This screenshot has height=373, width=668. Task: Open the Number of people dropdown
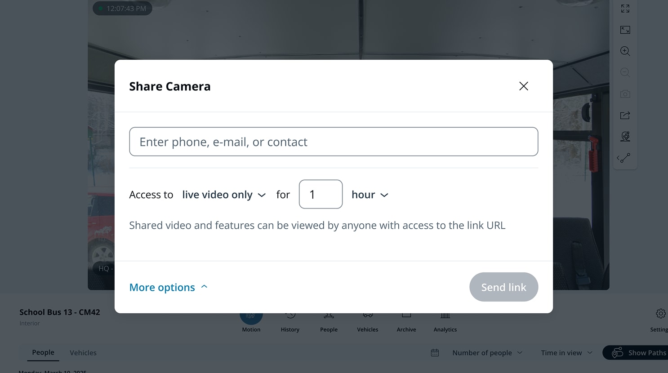(487, 353)
